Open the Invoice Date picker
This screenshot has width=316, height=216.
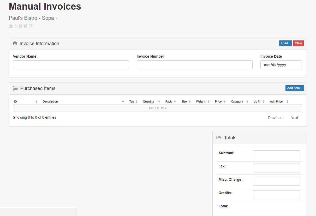click(x=281, y=64)
